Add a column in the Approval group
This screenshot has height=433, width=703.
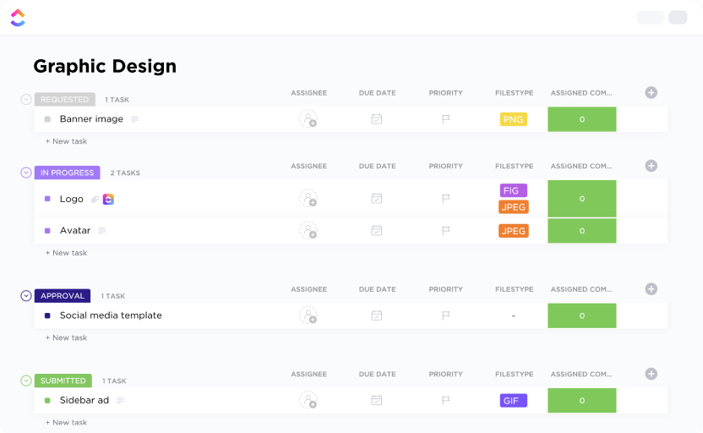pyautogui.click(x=651, y=289)
